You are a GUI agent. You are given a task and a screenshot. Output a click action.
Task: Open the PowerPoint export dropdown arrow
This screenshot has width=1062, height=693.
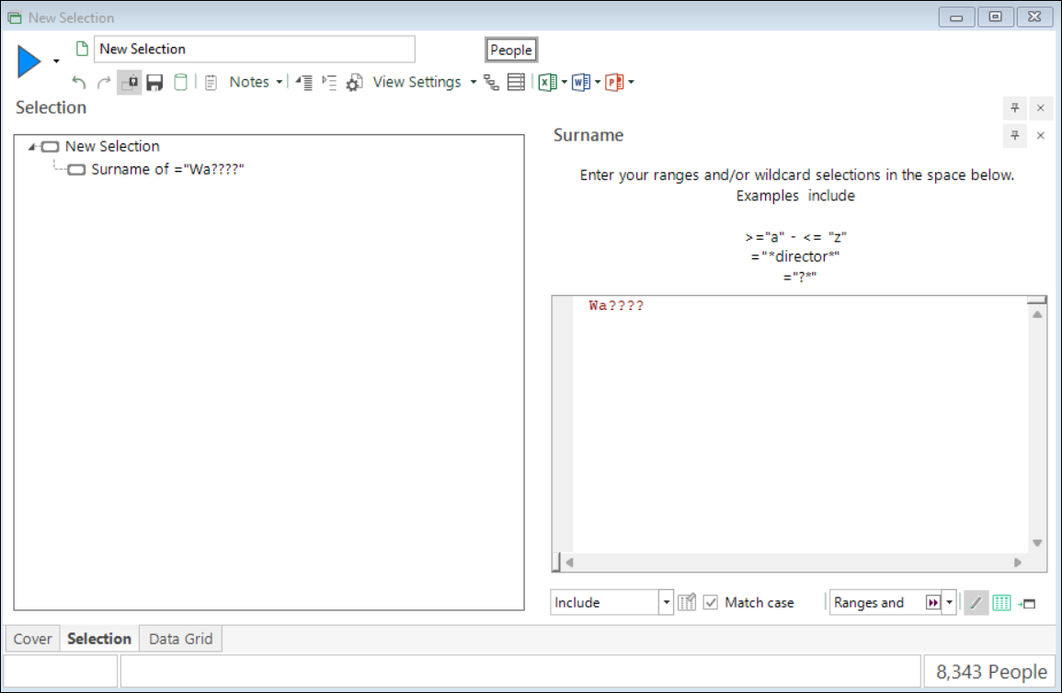click(x=632, y=83)
